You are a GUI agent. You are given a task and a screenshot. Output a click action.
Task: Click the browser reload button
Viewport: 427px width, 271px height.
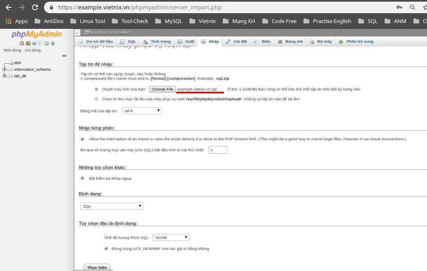pyautogui.click(x=35, y=7)
